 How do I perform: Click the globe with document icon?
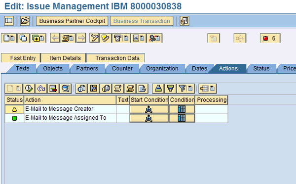(x=81, y=89)
